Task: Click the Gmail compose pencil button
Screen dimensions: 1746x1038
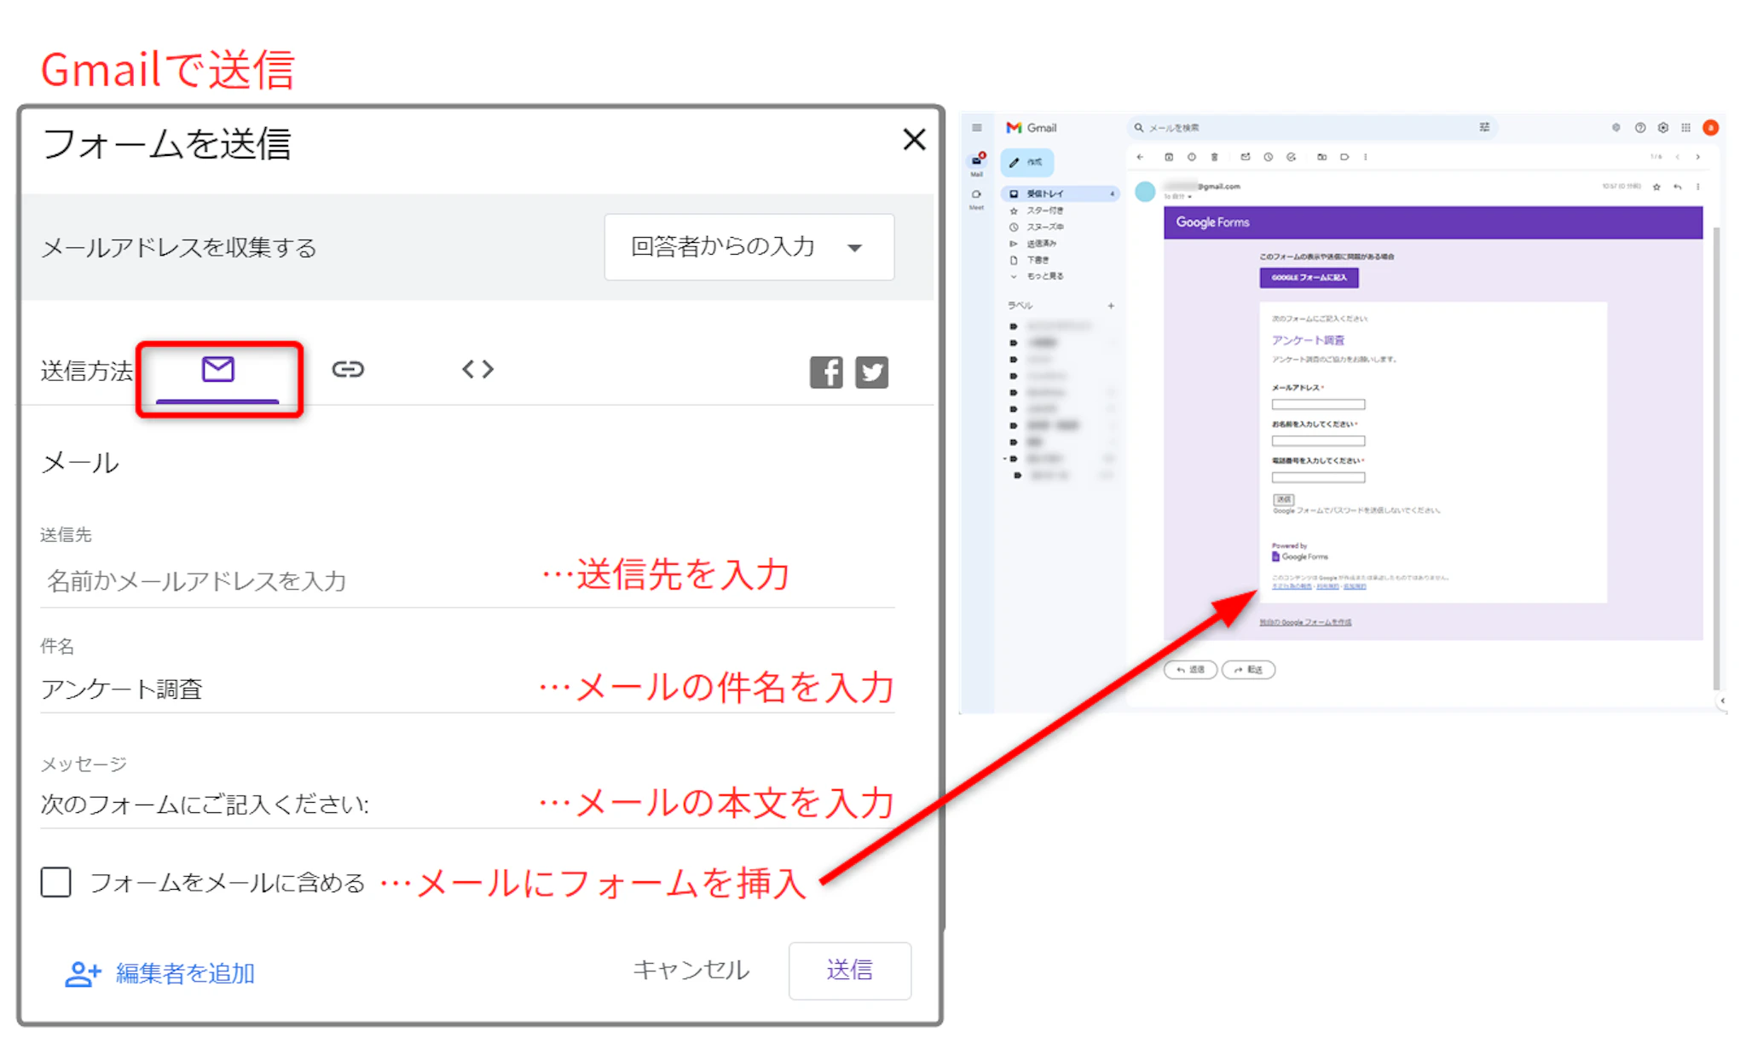Action: click(1026, 162)
